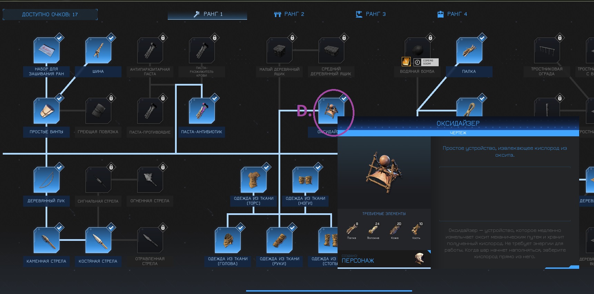Click the Каменная стрела node label

pyautogui.click(x=46, y=261)
